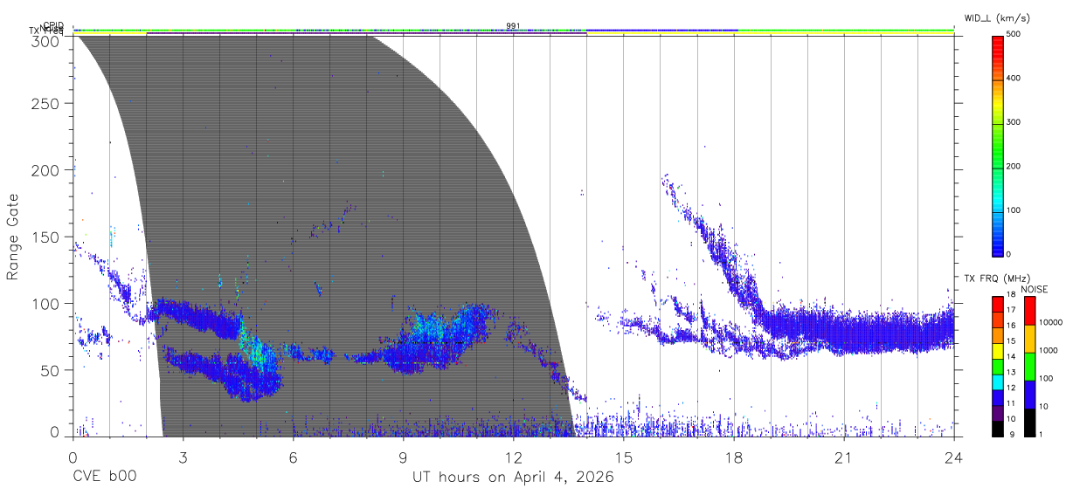The width and height of the screenshot is (1073, 495).
Task: Click the UT hours axis tick '6'
Action: (x=293, y=457)
